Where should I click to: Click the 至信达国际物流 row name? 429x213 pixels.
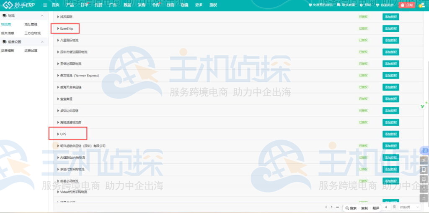[71, 63]
